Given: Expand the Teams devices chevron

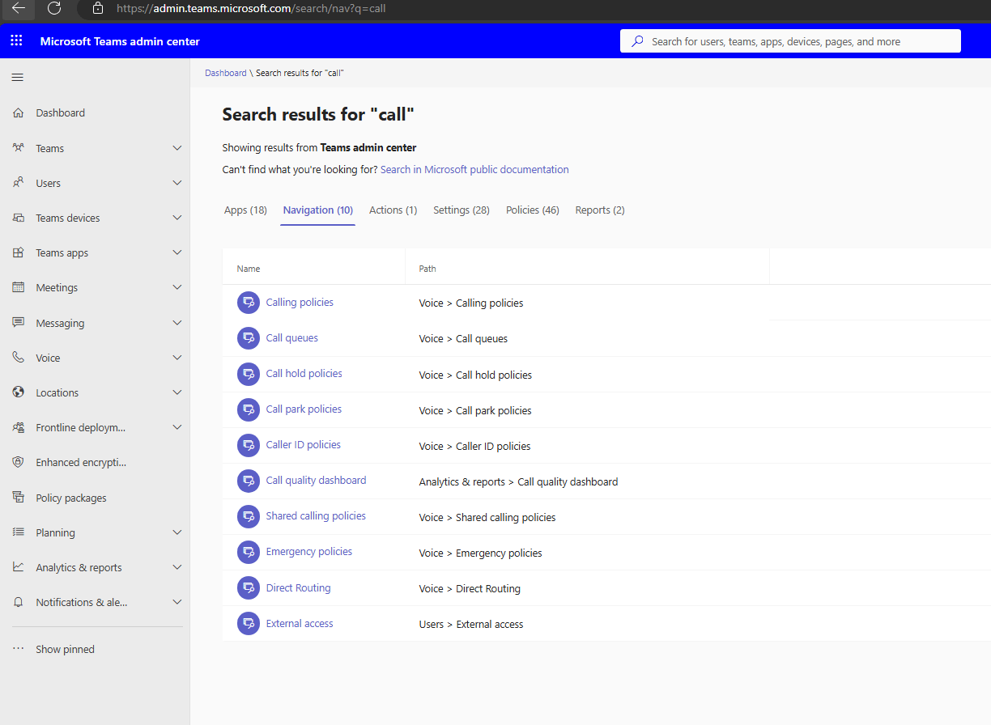Looking at the screenshot, I should [177, 218].
